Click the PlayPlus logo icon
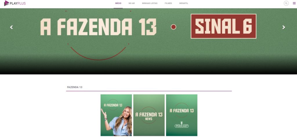The height and width of the screenshot is (137, 297). (6, 3)
